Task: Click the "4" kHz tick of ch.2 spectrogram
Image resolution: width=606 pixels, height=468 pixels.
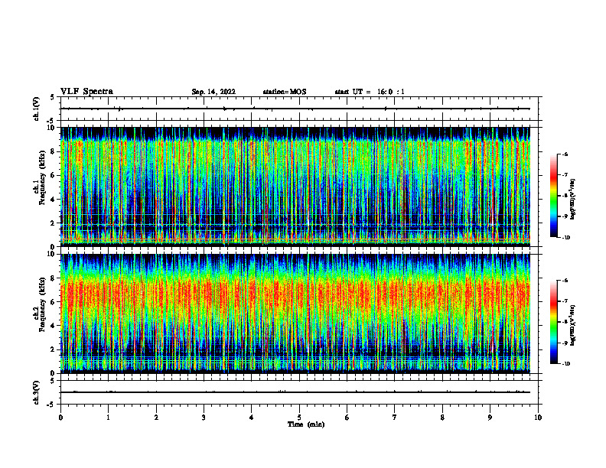Action: 54,326
